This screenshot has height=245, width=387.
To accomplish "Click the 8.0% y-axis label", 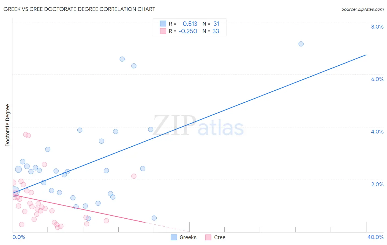I will click(x=377, y=27).
